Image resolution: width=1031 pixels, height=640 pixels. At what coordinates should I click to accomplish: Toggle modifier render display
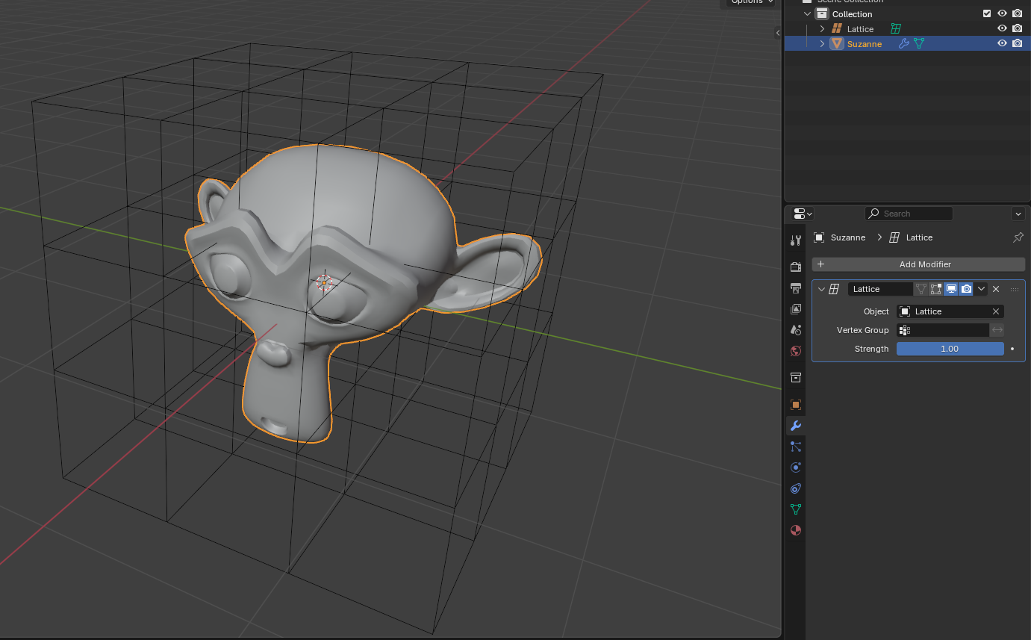tap(966, 289)
